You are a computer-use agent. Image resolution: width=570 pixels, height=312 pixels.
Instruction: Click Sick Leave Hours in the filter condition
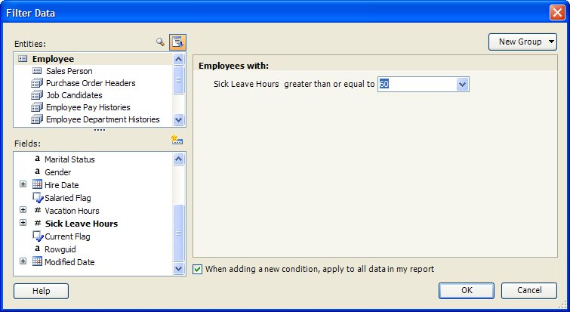[x=246, y=84]
